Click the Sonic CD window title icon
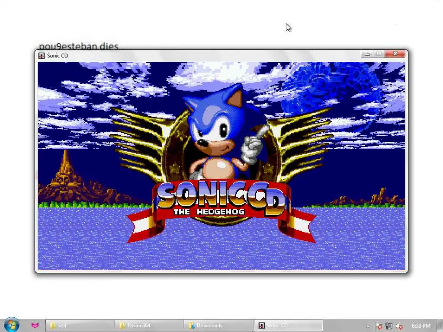Viewport: 443px width, 332px height. tap(42, 56)
